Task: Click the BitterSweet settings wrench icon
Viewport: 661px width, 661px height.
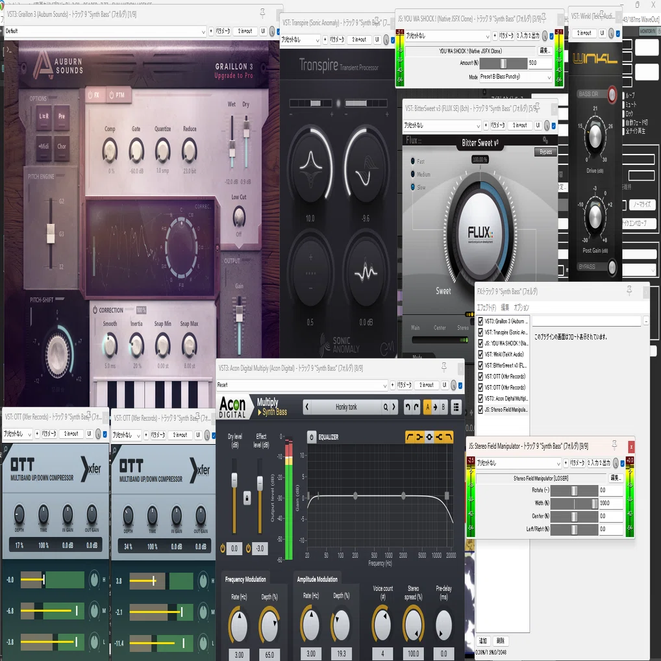Action: tap(545, 140)
